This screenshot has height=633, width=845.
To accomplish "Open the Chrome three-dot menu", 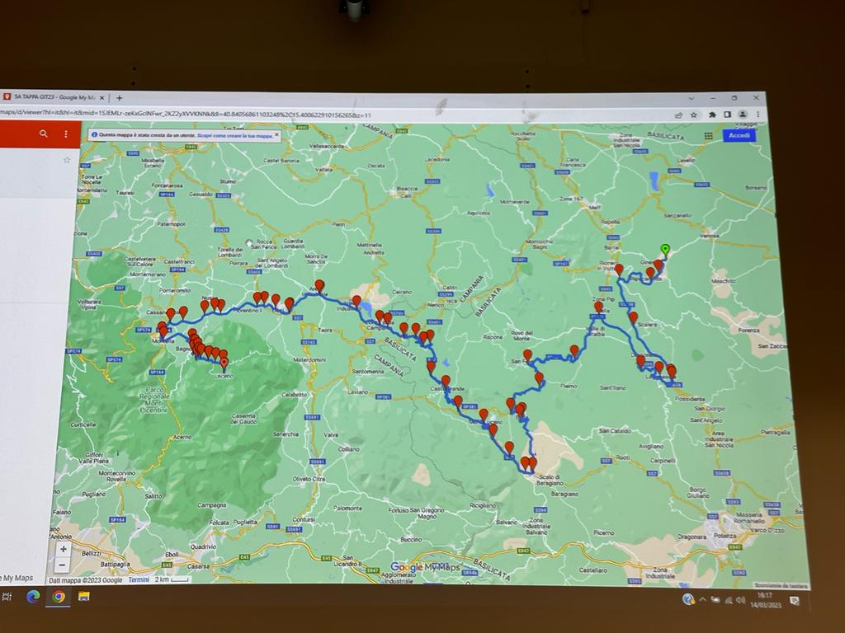I will point(758,114).
